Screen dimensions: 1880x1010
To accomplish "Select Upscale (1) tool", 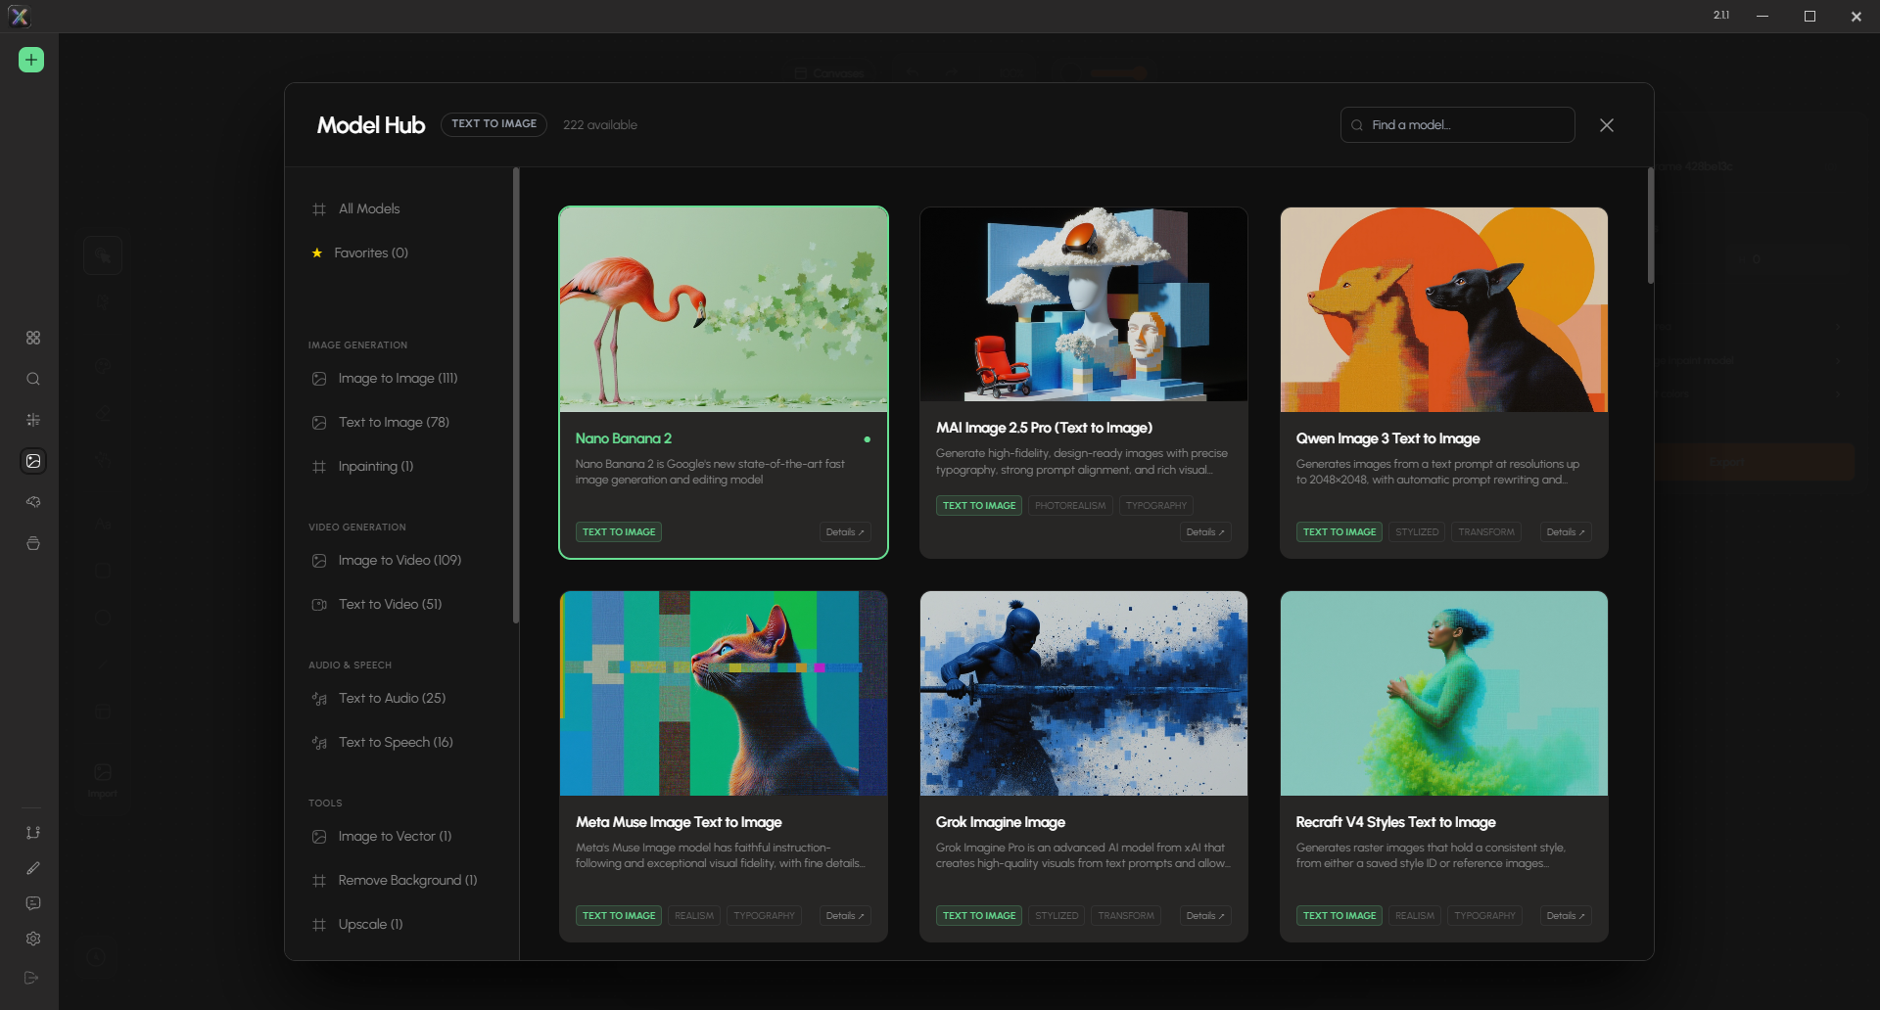I will pyautogui.click(x=370, y=924).
